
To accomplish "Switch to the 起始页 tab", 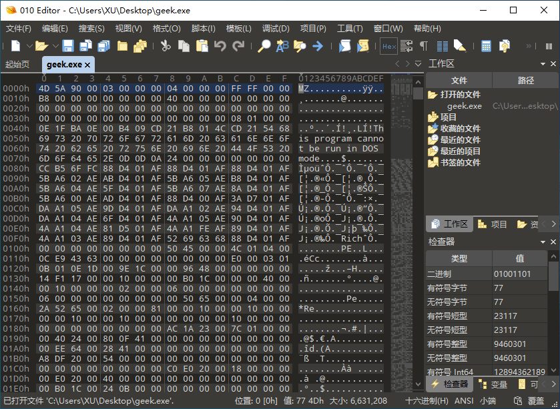I will click(x=17, y=64).
